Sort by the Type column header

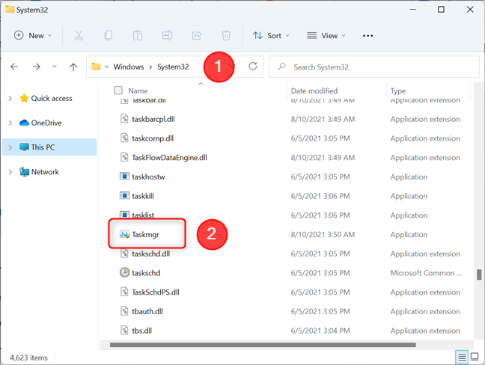click(397, 91)
